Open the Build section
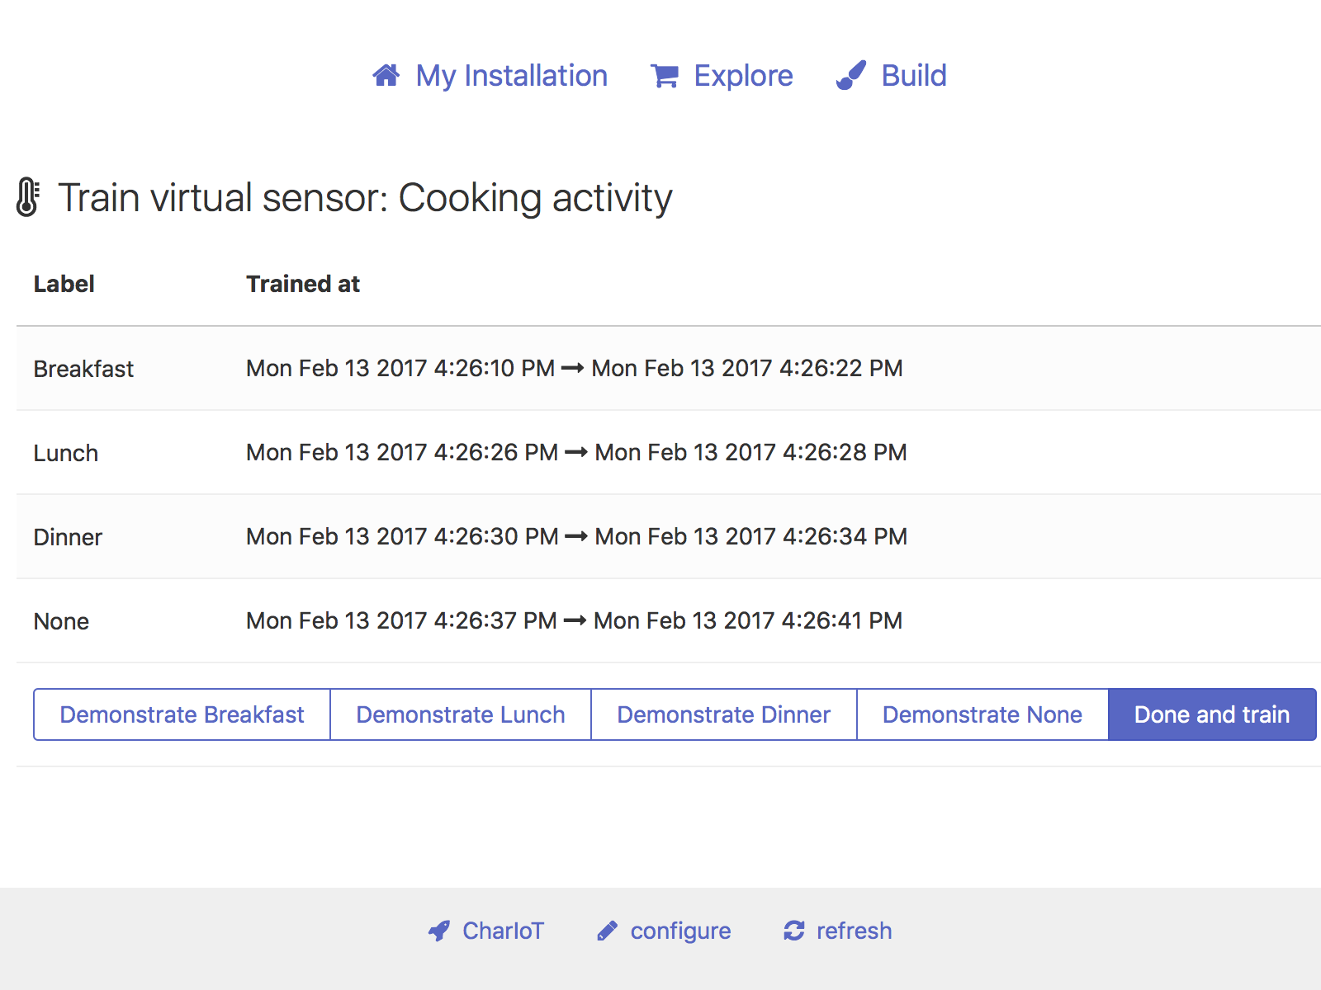1321x990 pixels. [914, 76]
